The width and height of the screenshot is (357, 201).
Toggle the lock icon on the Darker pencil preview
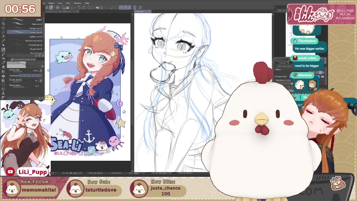(42, 66)
